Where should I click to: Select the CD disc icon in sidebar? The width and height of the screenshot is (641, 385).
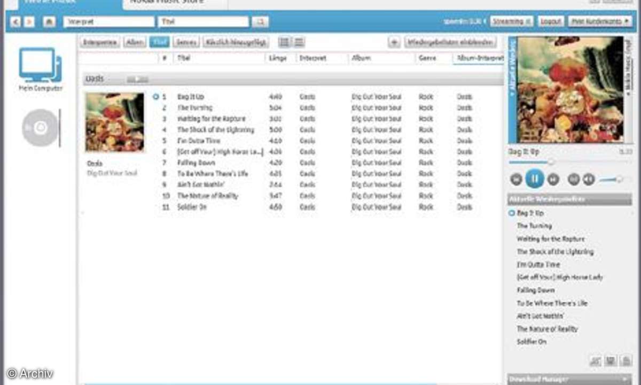tap(41, 128)
